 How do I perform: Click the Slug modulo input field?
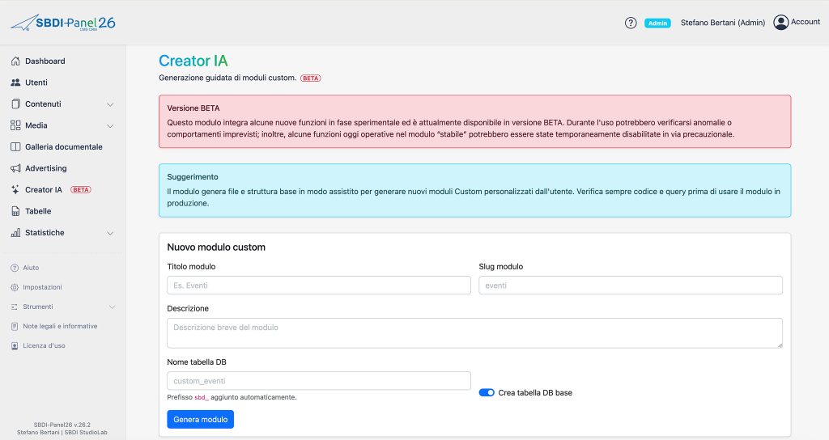630,285
